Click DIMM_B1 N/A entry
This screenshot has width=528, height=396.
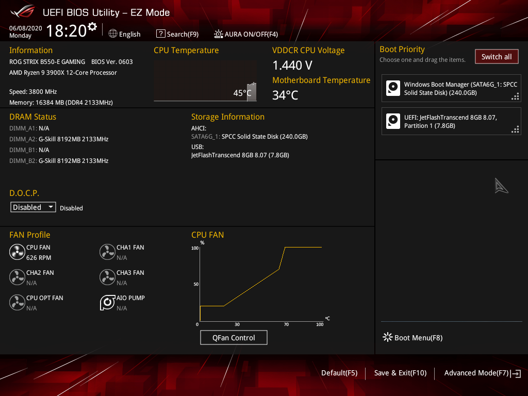(29, 150)
